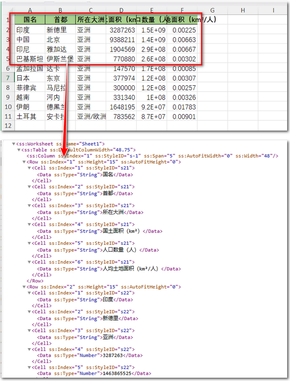Viewport: 290px width, 381px height.
Task: Select the area cell 1904569
Action: pos(121,49)
